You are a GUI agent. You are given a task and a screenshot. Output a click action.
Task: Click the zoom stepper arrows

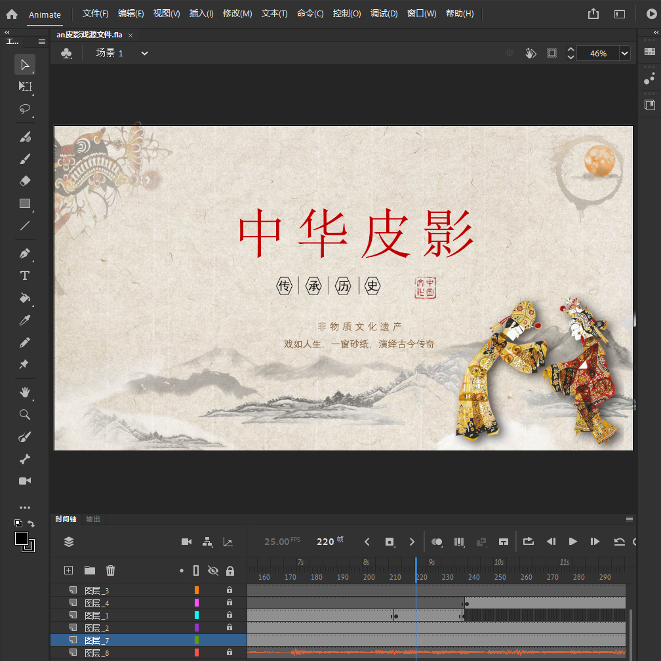click(x=571, y=53)
